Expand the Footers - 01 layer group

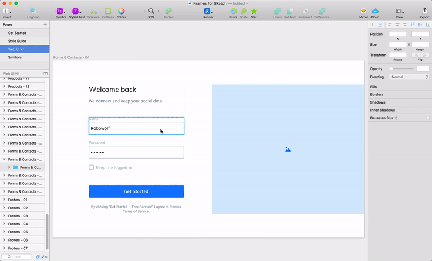(4, 200)
